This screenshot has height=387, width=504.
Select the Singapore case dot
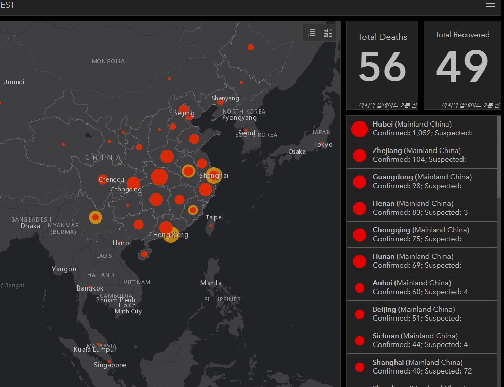110,362
